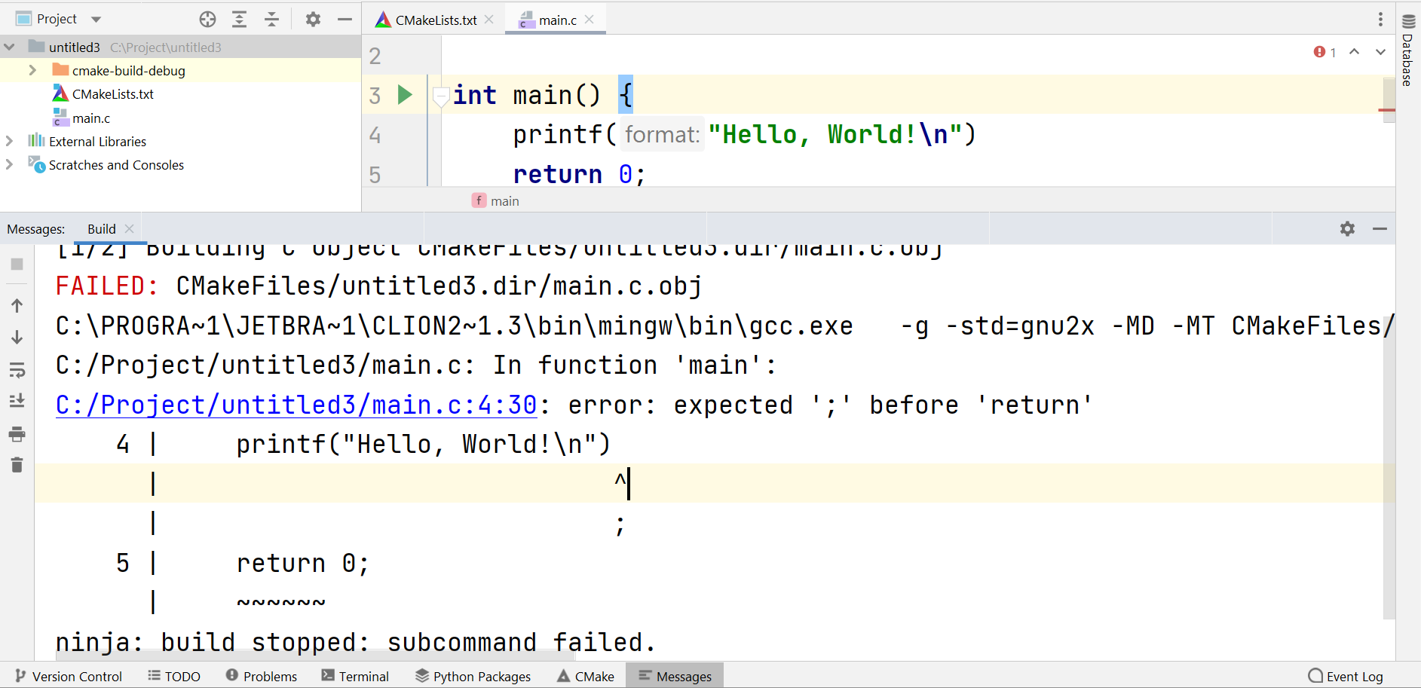Image resolution: width=1421 pixels, height=688 pixels.
Task: Click the Collapse All icon in Project panel
Action: tap(272, 20)
